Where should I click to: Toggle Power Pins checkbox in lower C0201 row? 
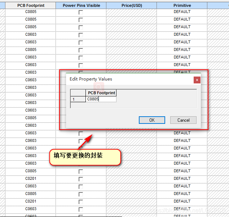click(81, 202)
